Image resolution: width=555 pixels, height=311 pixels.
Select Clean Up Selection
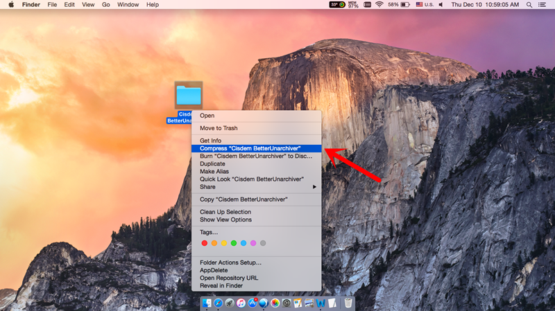click(256, 212)
